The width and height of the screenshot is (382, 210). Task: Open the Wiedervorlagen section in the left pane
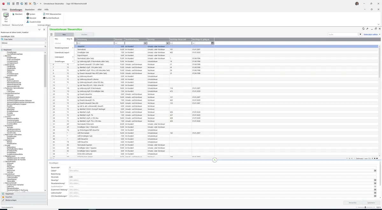click(23, 200)
